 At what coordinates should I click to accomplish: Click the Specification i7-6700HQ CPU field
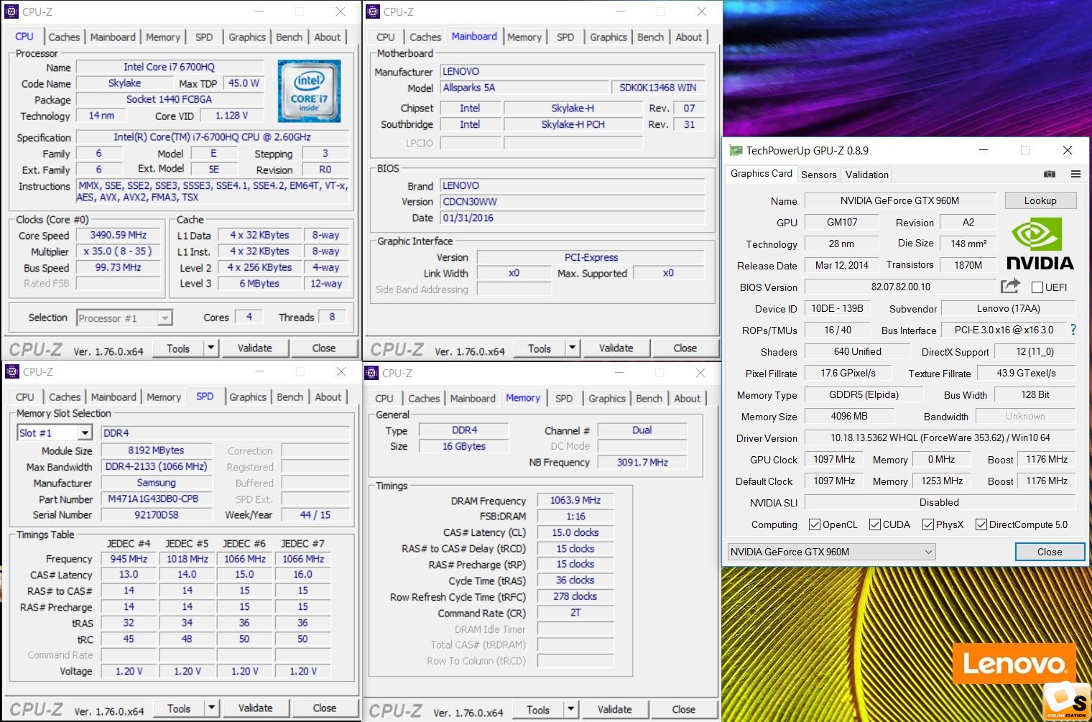[x=213, y=136]
